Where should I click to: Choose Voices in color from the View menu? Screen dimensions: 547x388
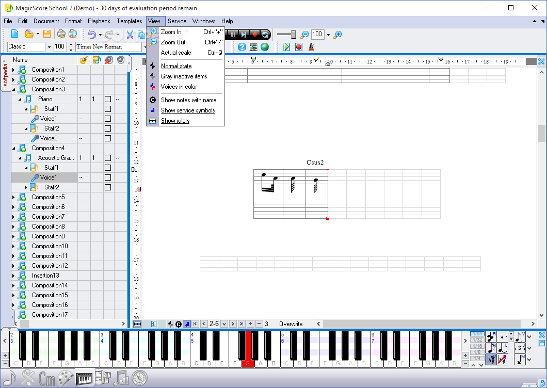(x=185, y=87)
